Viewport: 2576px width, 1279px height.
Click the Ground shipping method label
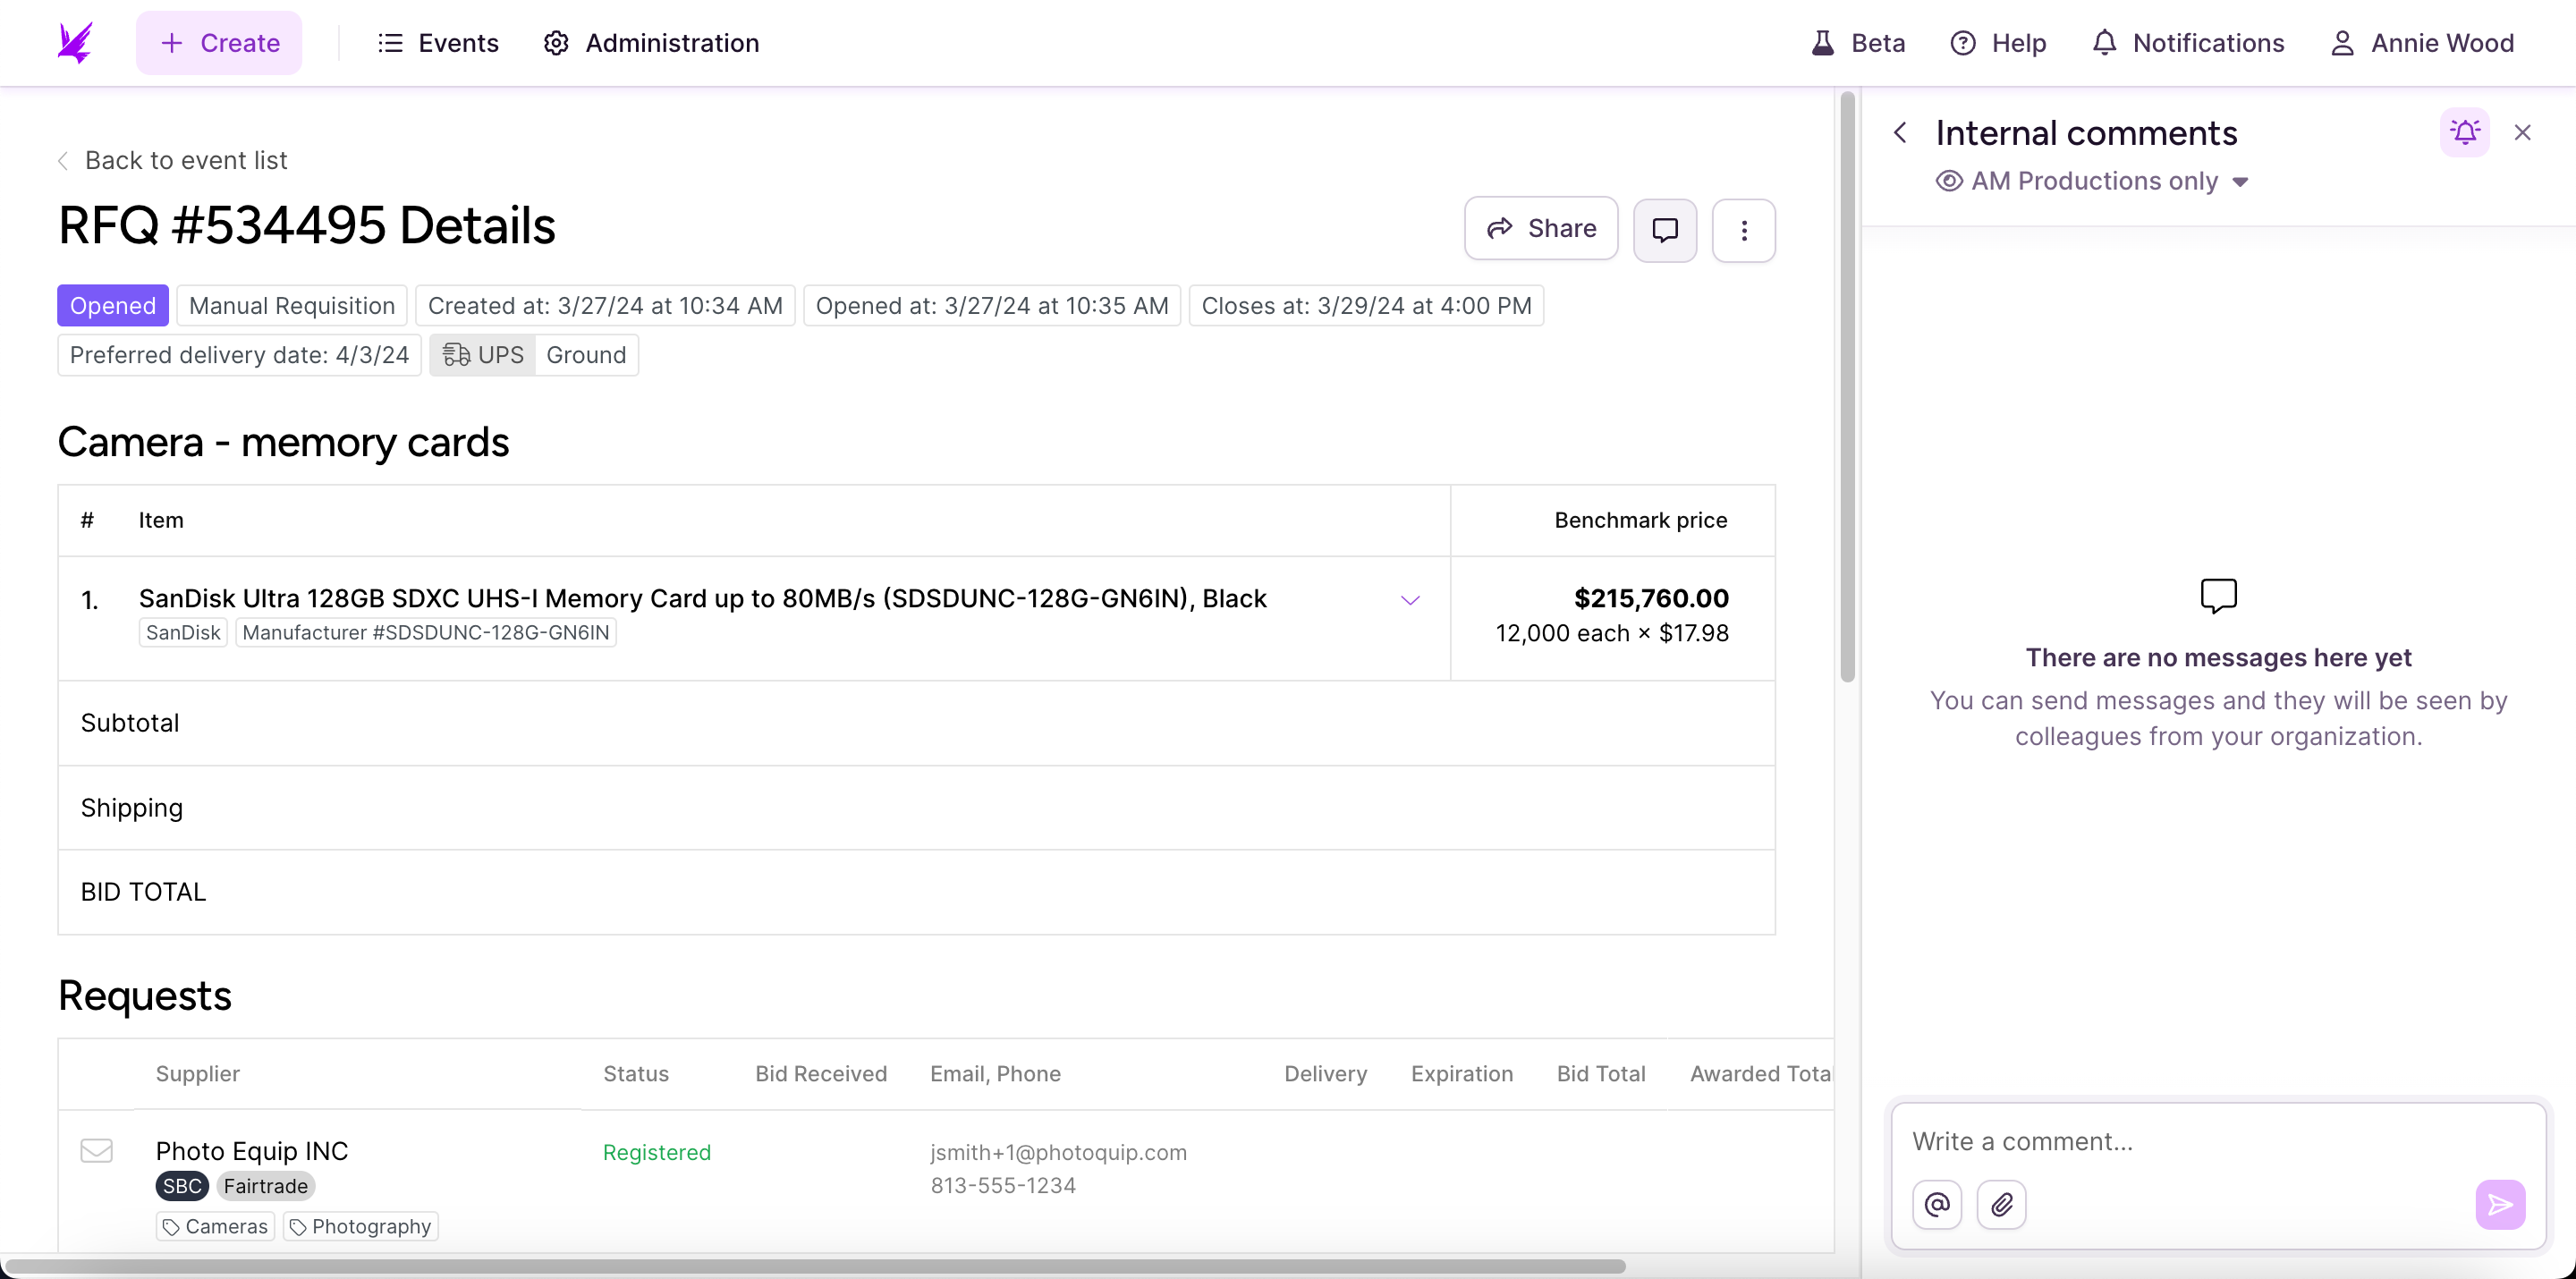click(x=586, y=355)
